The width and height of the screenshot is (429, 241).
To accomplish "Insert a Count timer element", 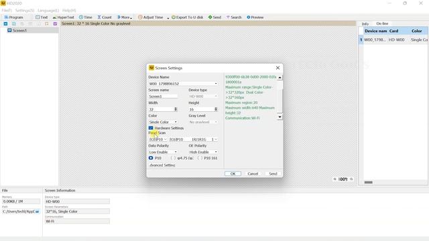I will 105,17.
